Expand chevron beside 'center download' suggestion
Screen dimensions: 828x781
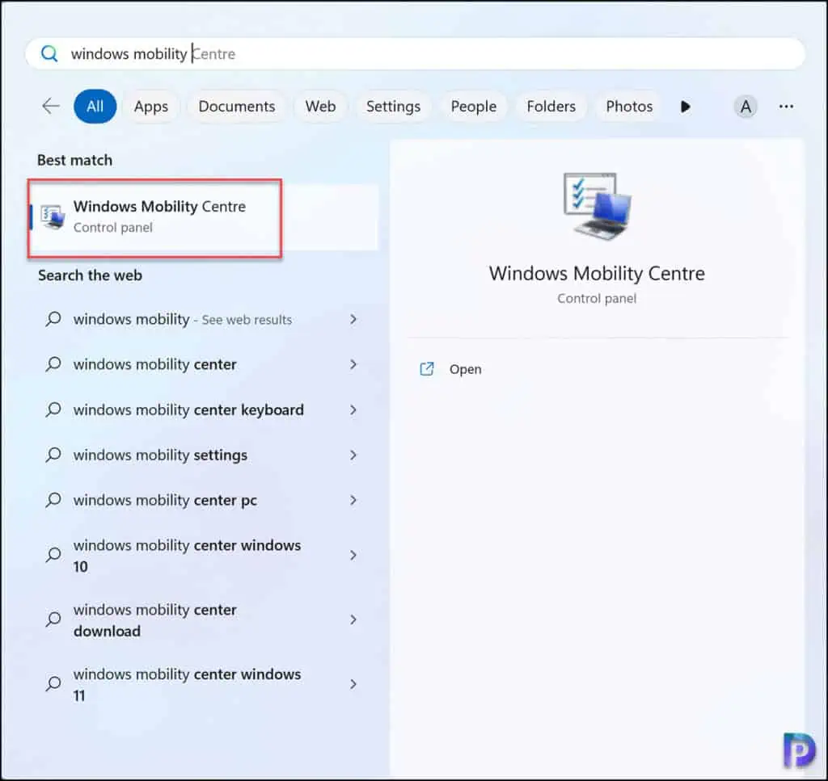tap(353, 619)
